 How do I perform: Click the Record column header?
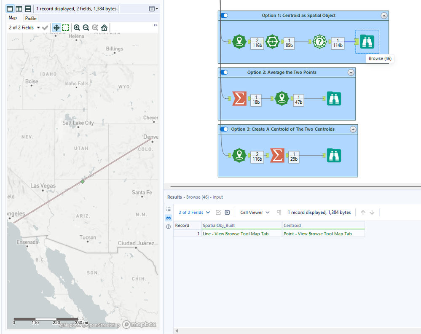tap(187, 226)
